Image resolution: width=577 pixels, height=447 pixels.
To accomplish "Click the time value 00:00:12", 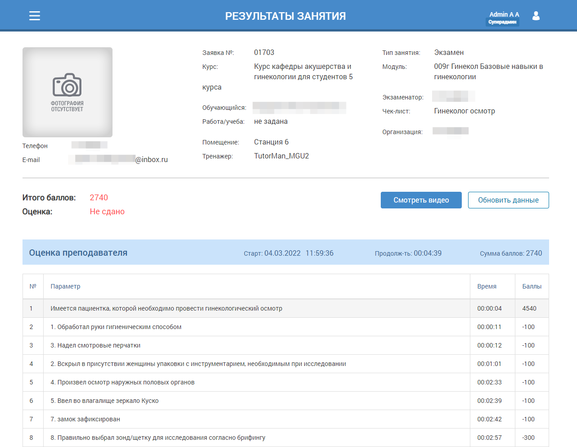I will 489,345.
